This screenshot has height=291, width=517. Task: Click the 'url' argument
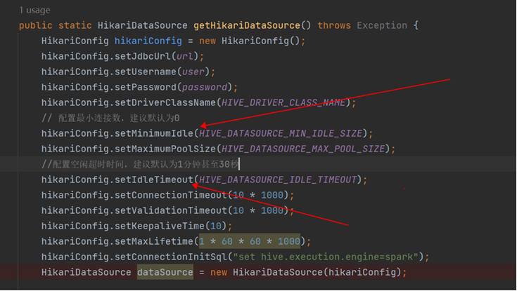click(x=184, y=56)
